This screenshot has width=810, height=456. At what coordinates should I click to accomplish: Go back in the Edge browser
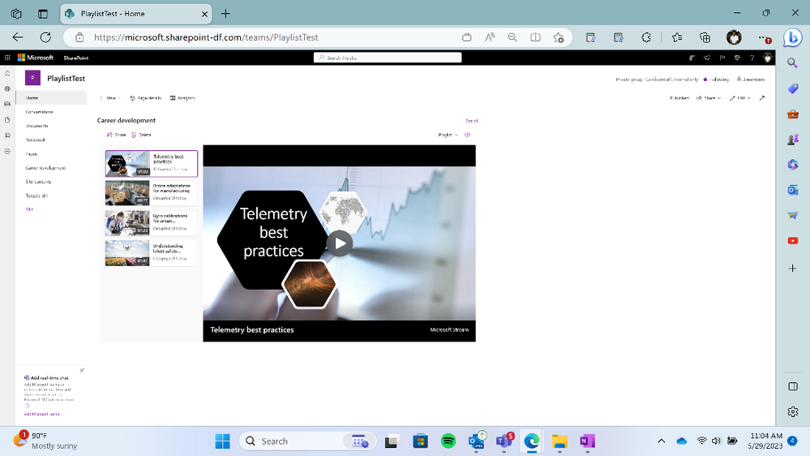[18, 37]
